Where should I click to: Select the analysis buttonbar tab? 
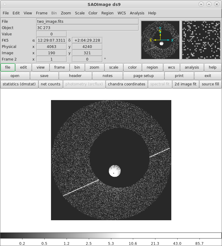[192, 67]
